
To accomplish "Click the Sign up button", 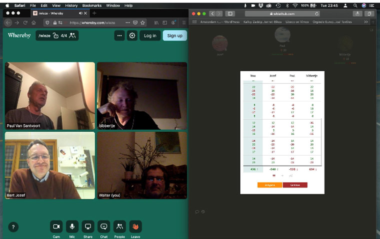I will 174,35.
